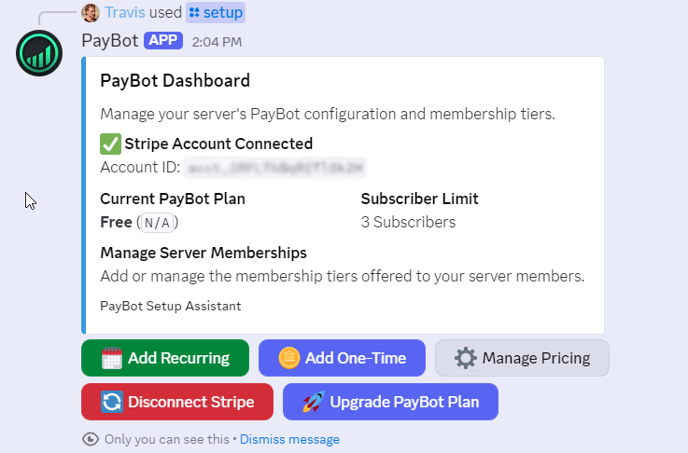
Task: Click the 'Subscriber Limit' heading
Action: pyautogui.click(x=419, y=199)
